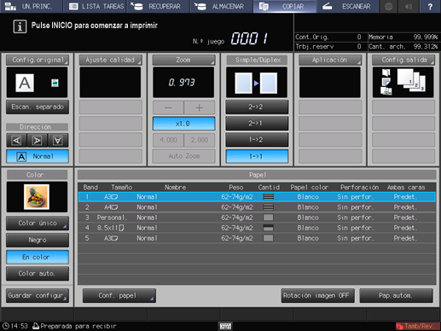Viewport: 441px width, 331px height.
Task: Set zoom to x1.0
Action: click(183, 124)
